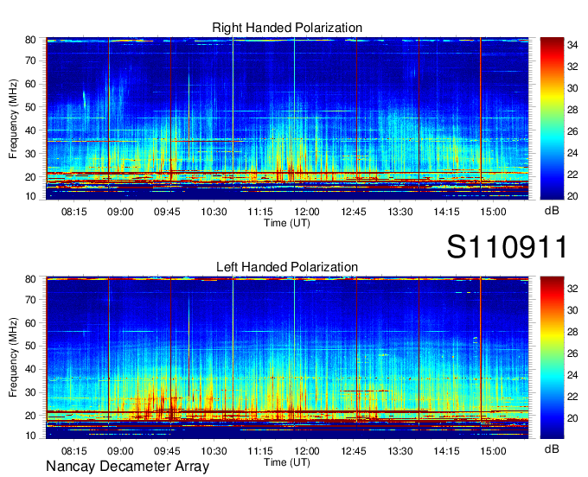
Task: Click the 40 frequency tick of the top plot
Action: [x=30, y=130]
